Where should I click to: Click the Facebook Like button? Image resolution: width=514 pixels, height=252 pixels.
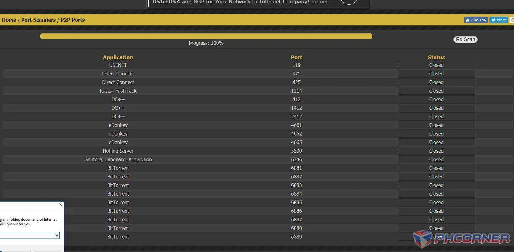click(x=476, y=20)
